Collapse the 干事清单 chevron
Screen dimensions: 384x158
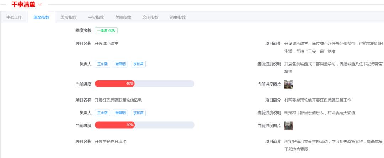tap(40, 4)
